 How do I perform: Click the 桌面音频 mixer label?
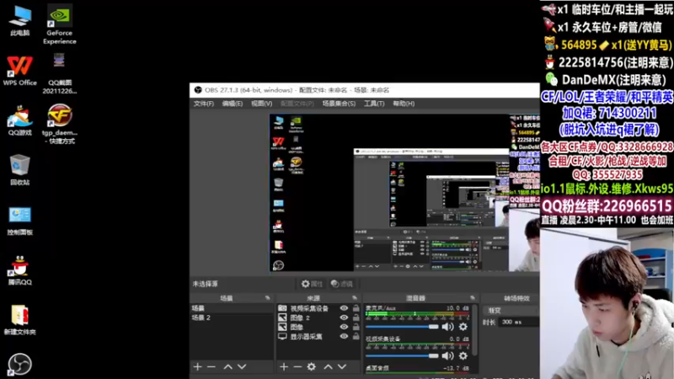[377, 368]
